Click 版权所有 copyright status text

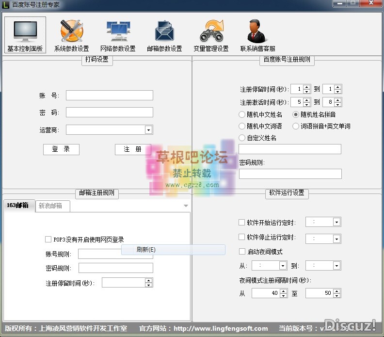tap(66, 328)
